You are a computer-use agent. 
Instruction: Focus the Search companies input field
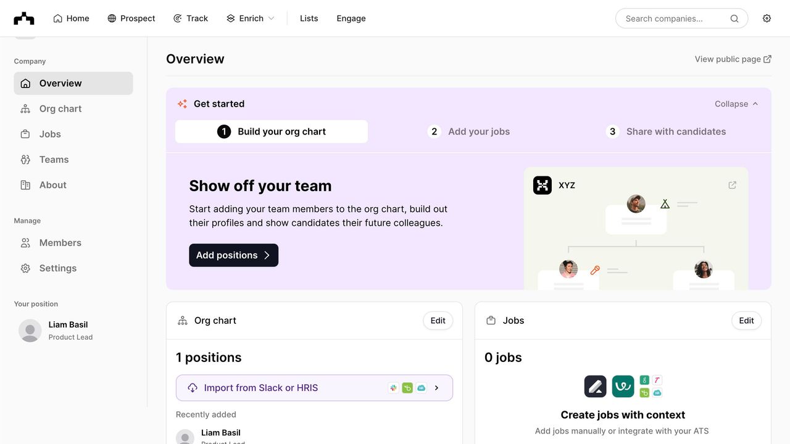point(673,18)
